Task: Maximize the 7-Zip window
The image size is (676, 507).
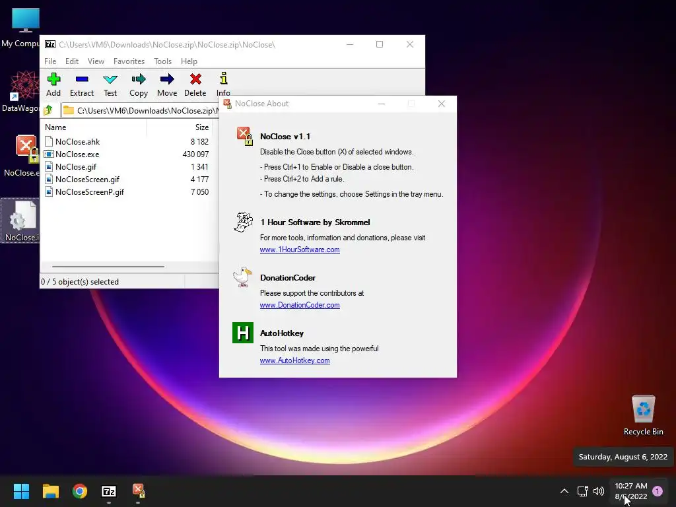Action: click(x=380, y=44)
